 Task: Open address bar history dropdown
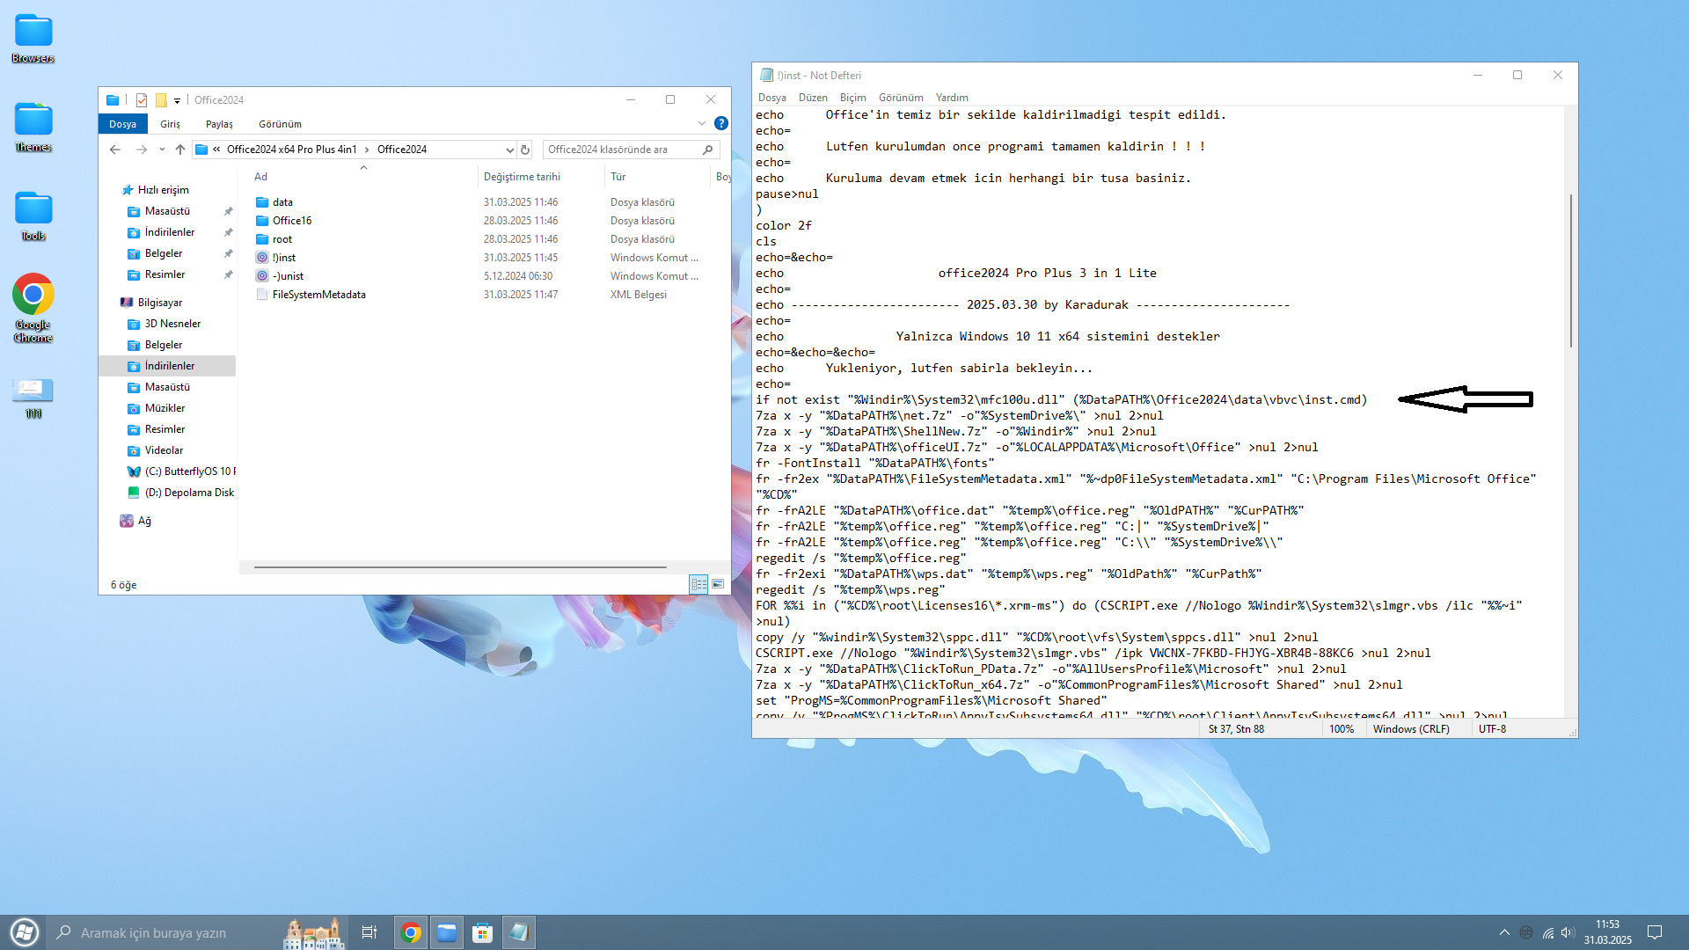click(509, 150)
